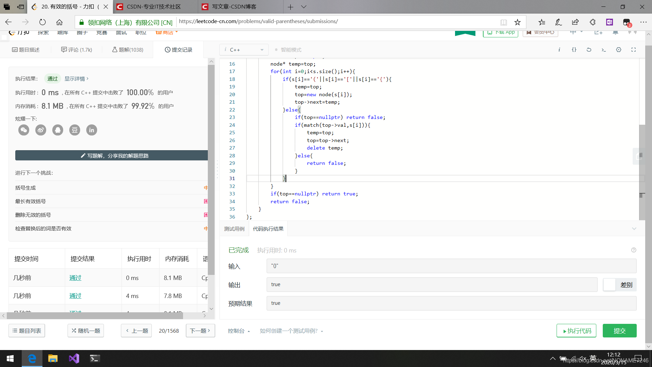Open Visual Studio from the taskbar
This screenshot has height=367, width=652.
point(74,359)
